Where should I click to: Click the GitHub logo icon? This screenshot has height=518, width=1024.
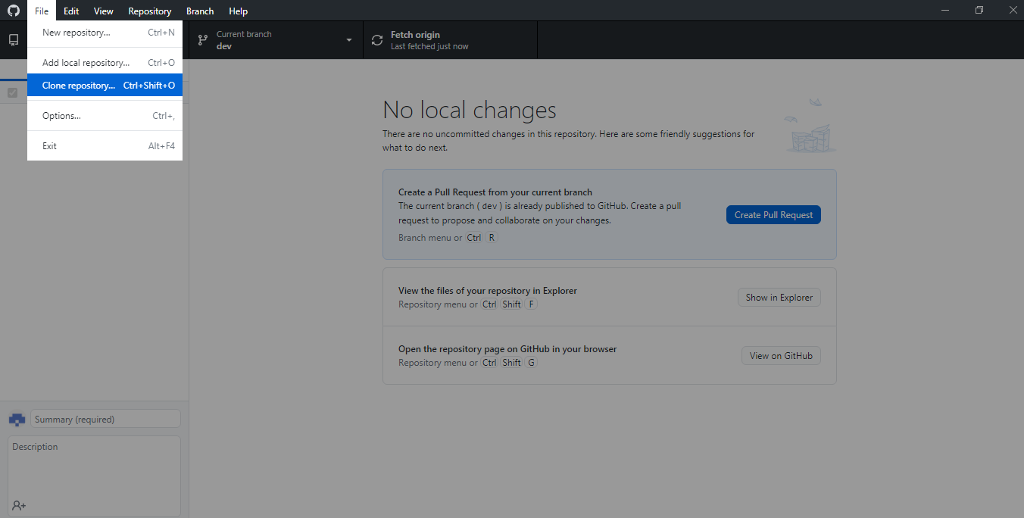tap(14, 11)
